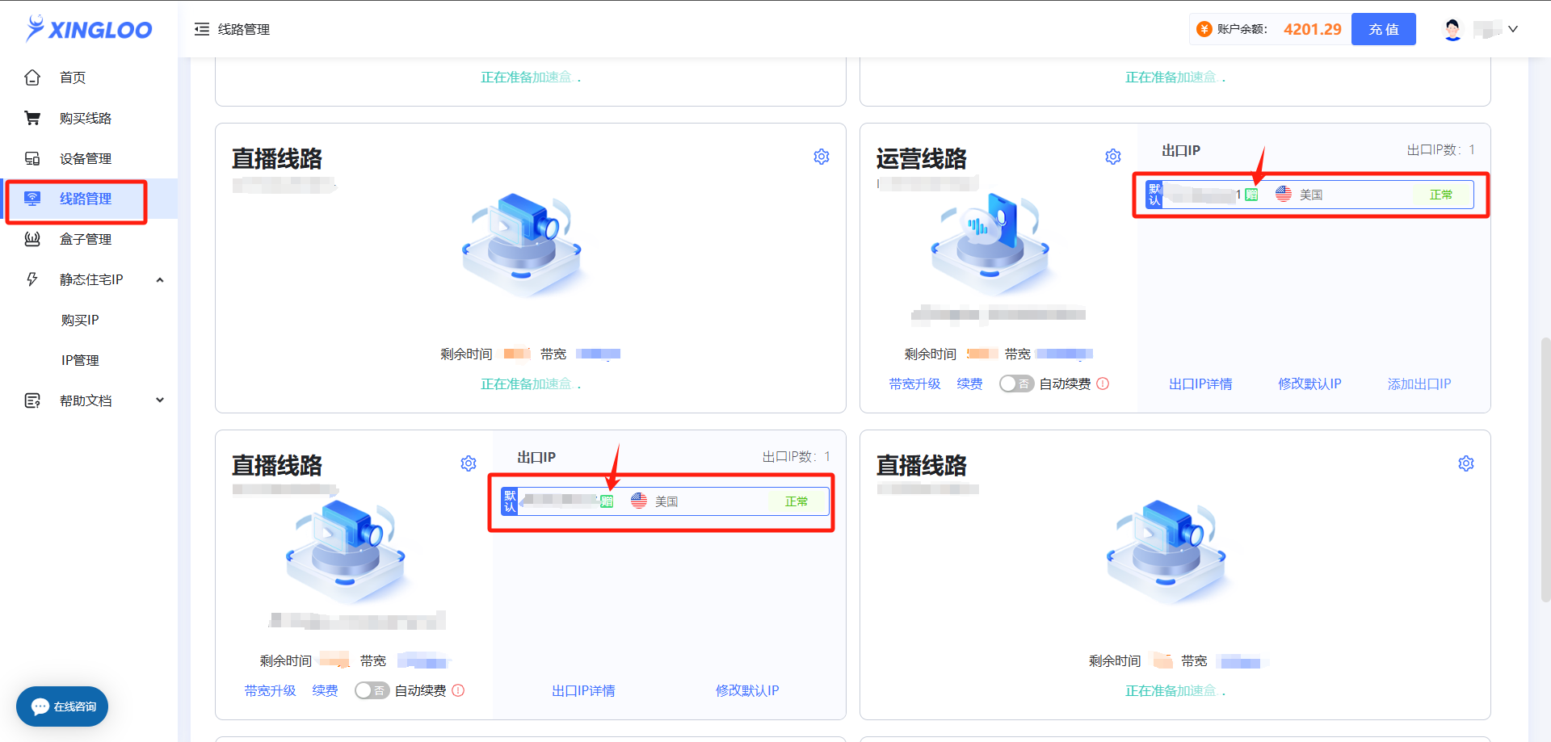Click the info icon next to 自动续费 in 运营线路
This screenshot has height=742, width=1551.
(x=1103, y=384)
